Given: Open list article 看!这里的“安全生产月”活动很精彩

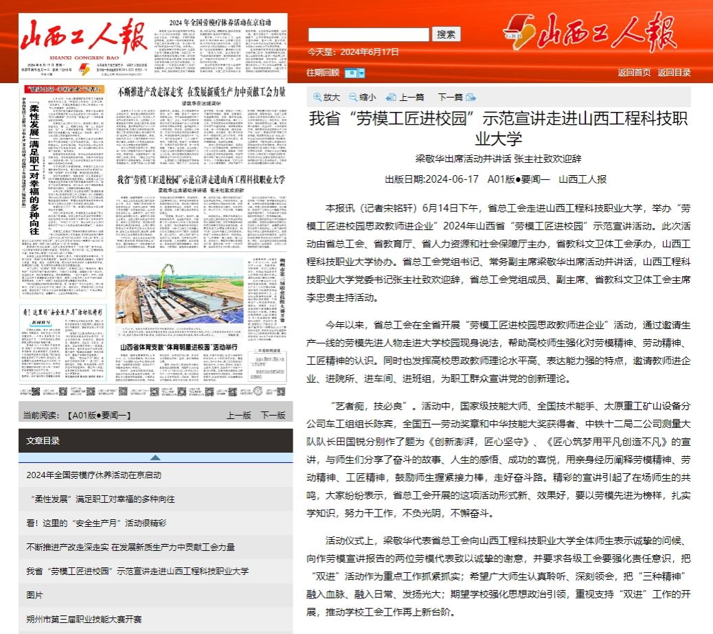Looking at the screenshot, I should click(96, 523).
